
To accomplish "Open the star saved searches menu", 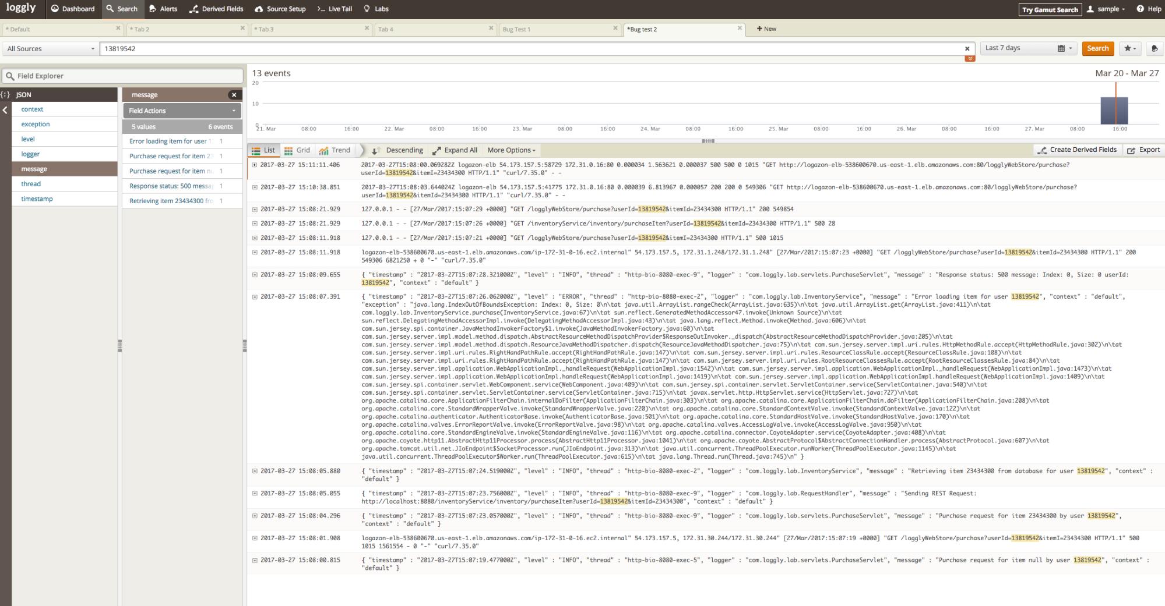I will pyautogui.click(x=1129, y=49).
